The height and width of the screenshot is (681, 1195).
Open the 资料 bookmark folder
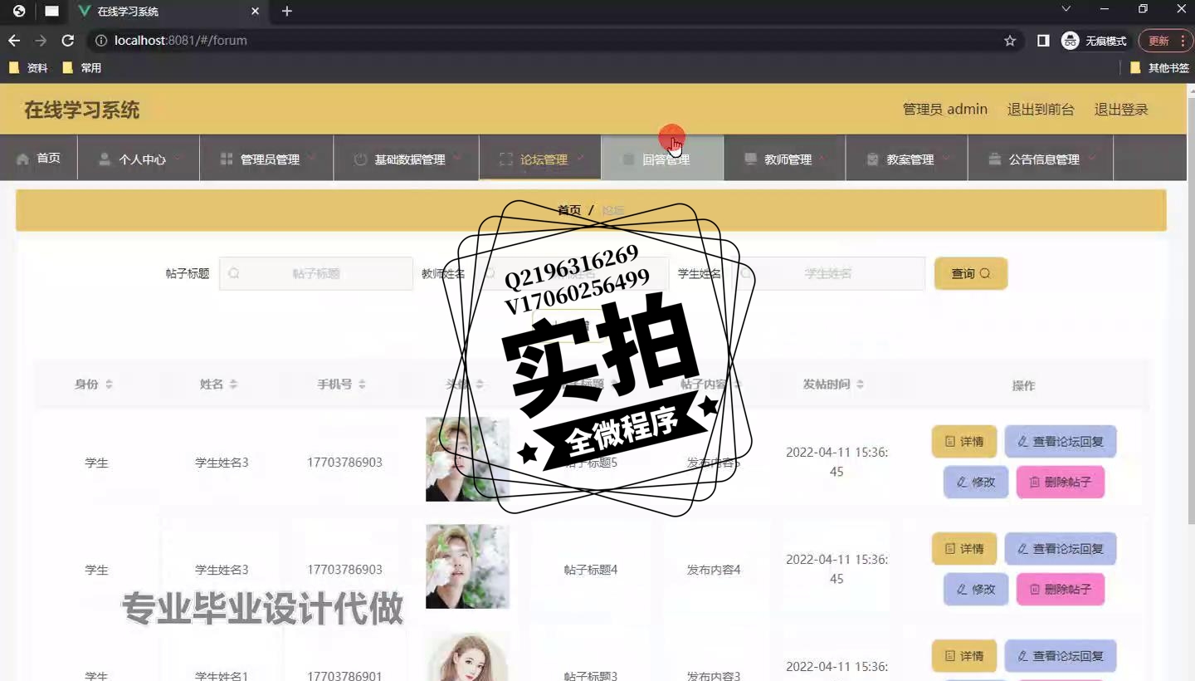pos(28,68)
